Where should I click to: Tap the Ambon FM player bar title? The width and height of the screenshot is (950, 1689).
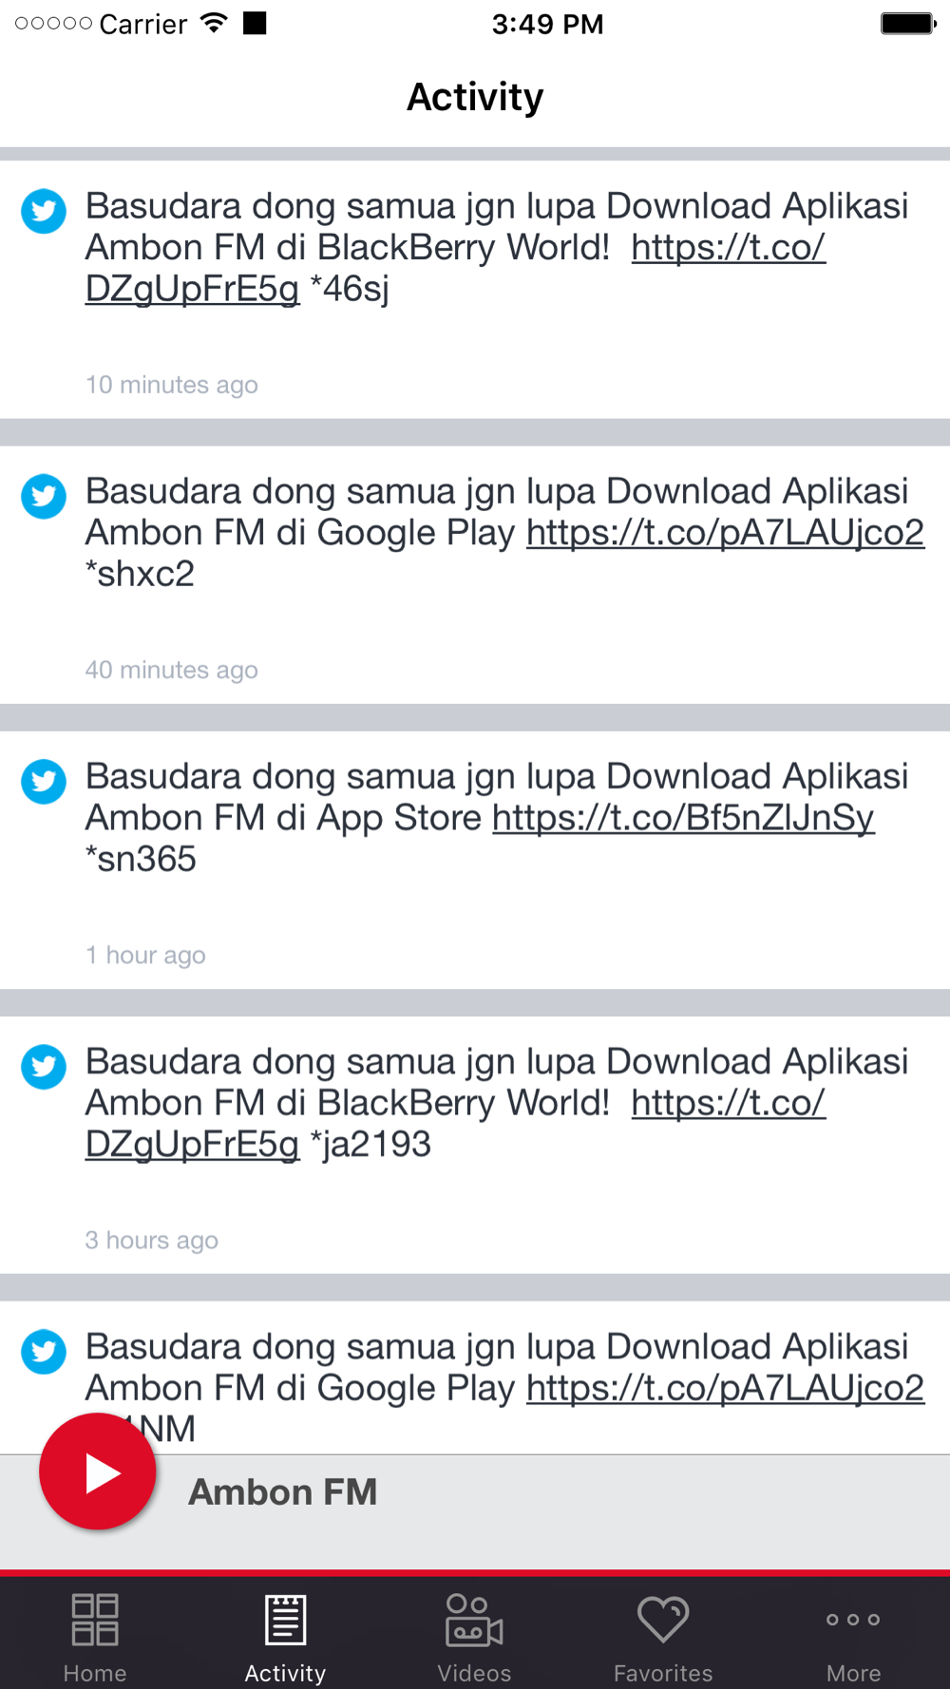[x=282, y=1491]
